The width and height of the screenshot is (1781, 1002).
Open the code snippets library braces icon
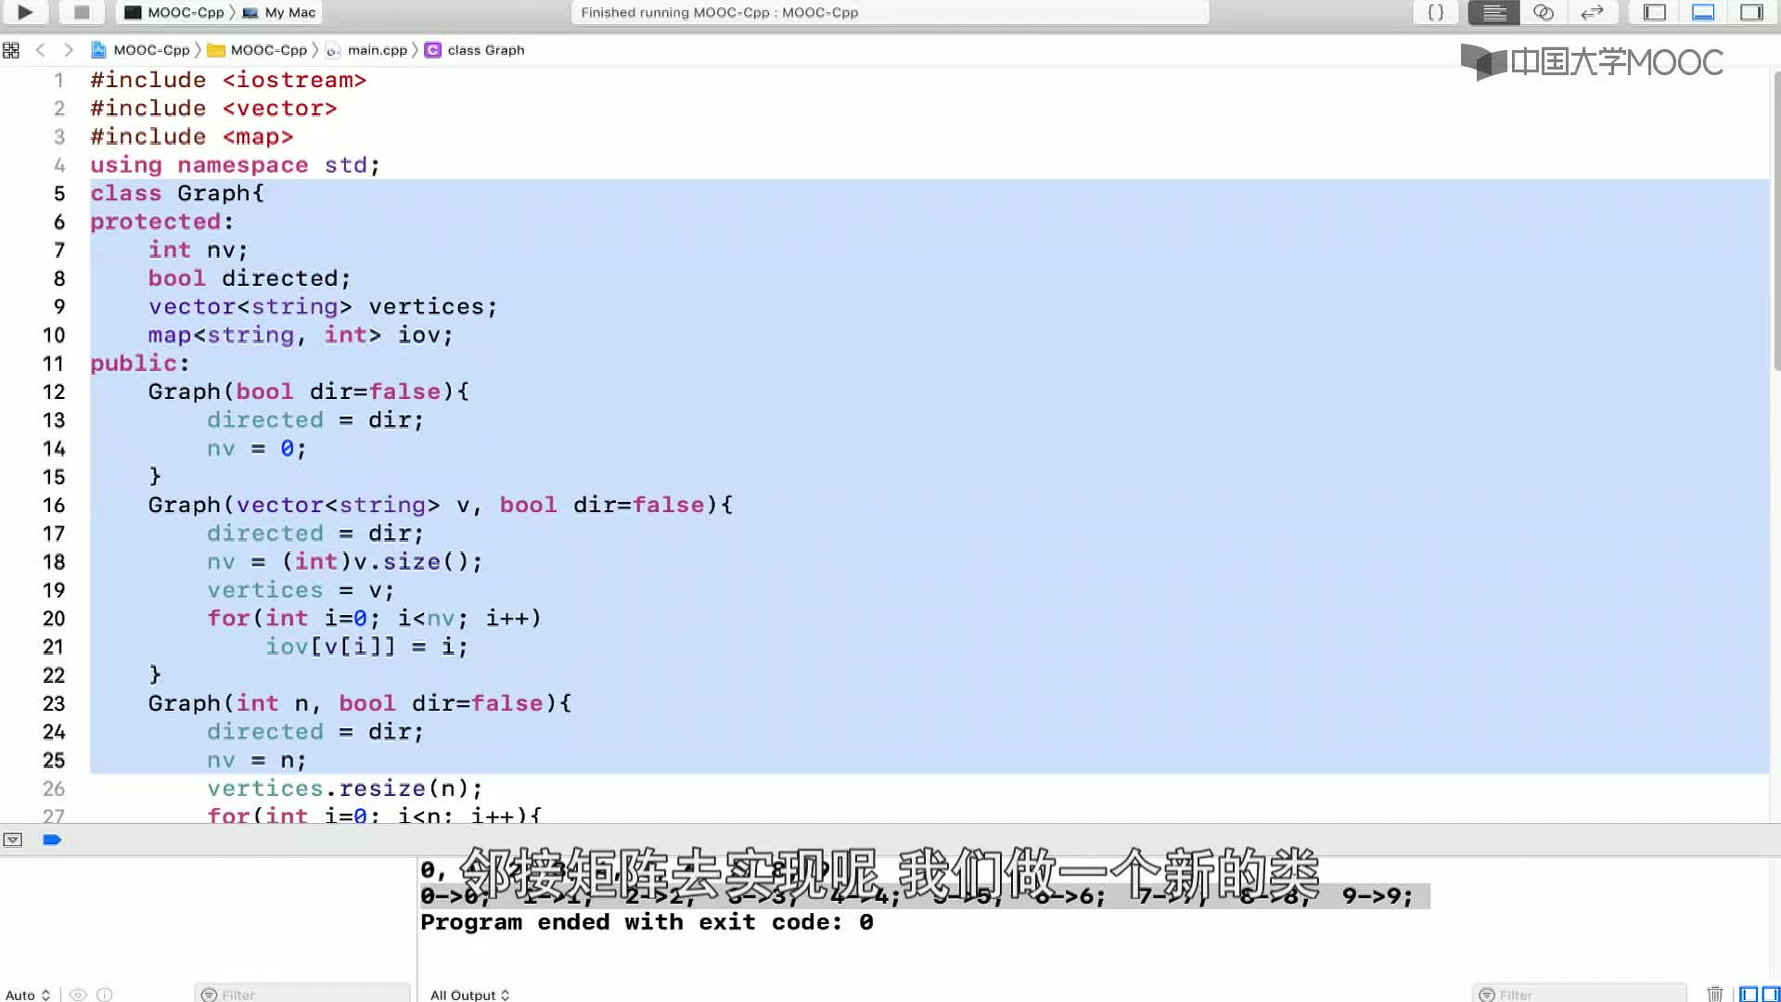pos(1435,12)
